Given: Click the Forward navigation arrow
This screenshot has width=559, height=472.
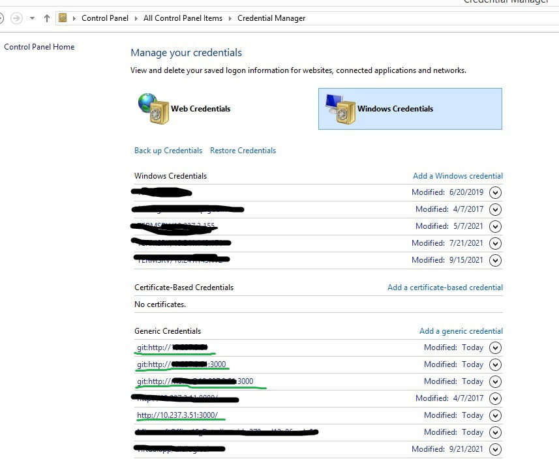Looking at the screenshot, I should pyautogui.click(x=16, y=18).
